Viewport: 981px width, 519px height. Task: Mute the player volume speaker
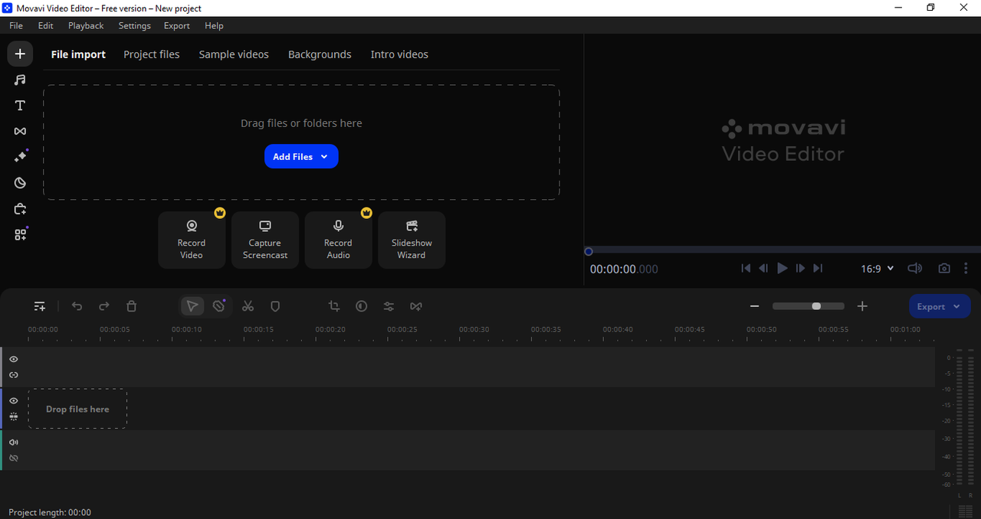point(914,269)
